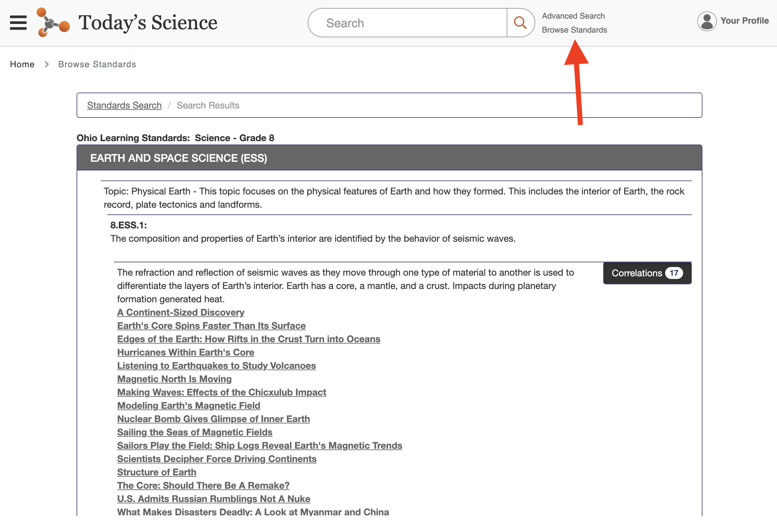Click the 8.ESS.1 standard code
This screenshot has height=526, width=777.
(129, 225)
